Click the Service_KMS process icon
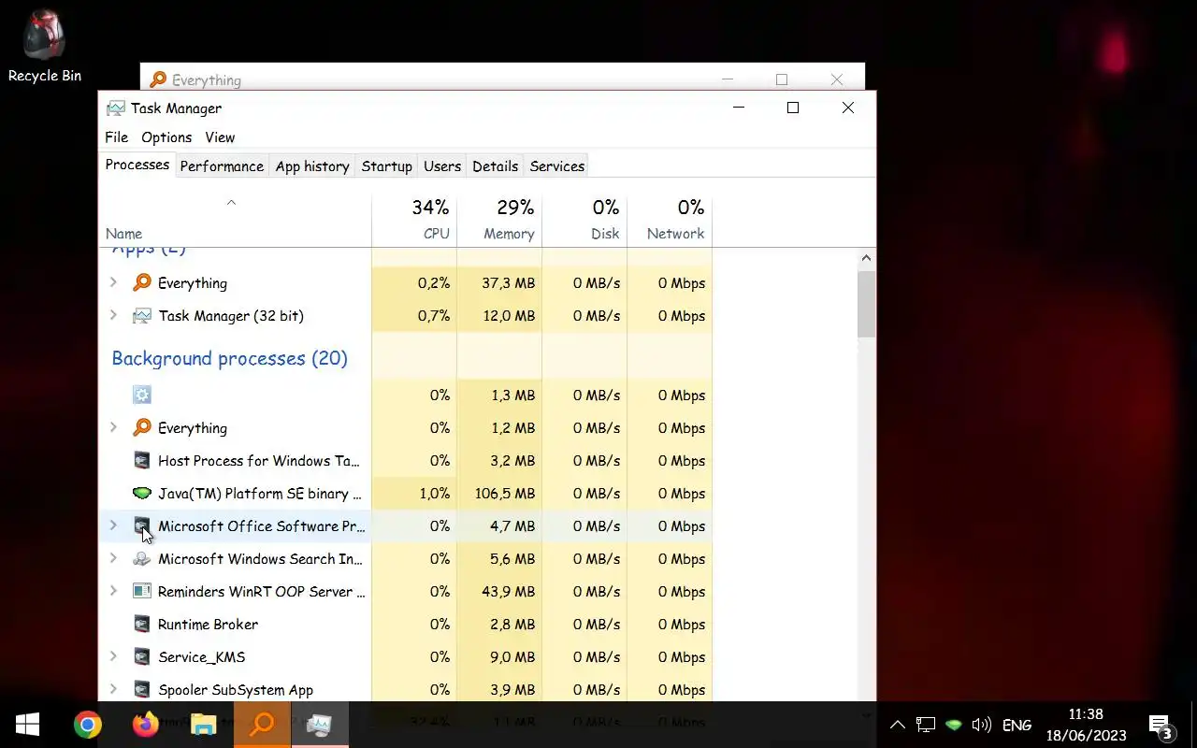This screenshot has width=1197, height=748. pos(142,656)
